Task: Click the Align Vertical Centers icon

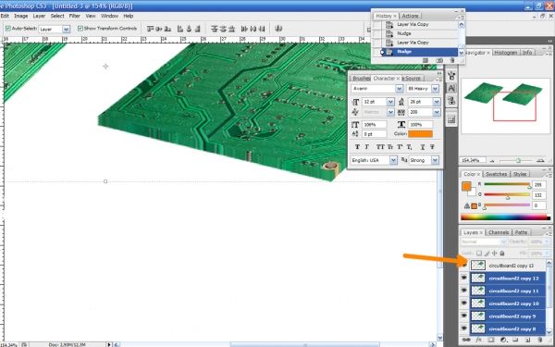Action: (x=159, y=29)
